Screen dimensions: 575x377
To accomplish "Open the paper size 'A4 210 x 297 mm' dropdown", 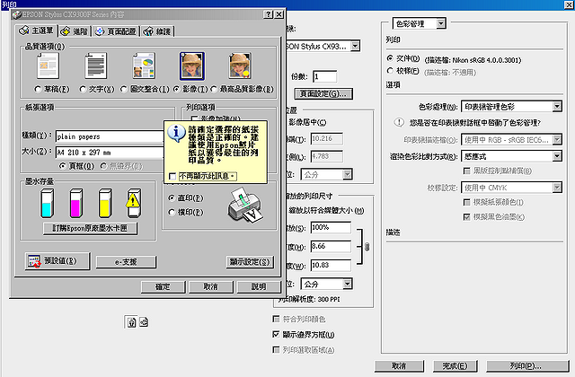I will coord(110,152).
